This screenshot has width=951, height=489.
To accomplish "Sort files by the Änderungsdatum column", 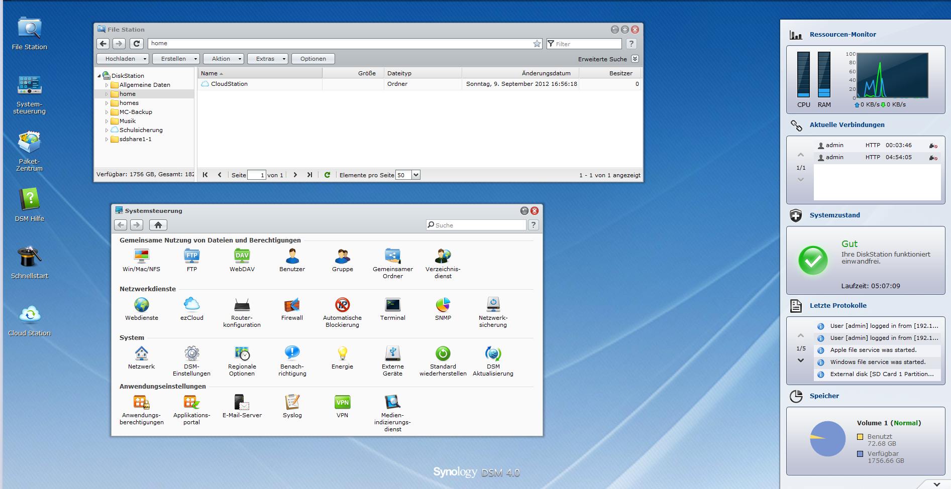I will 546,73.
